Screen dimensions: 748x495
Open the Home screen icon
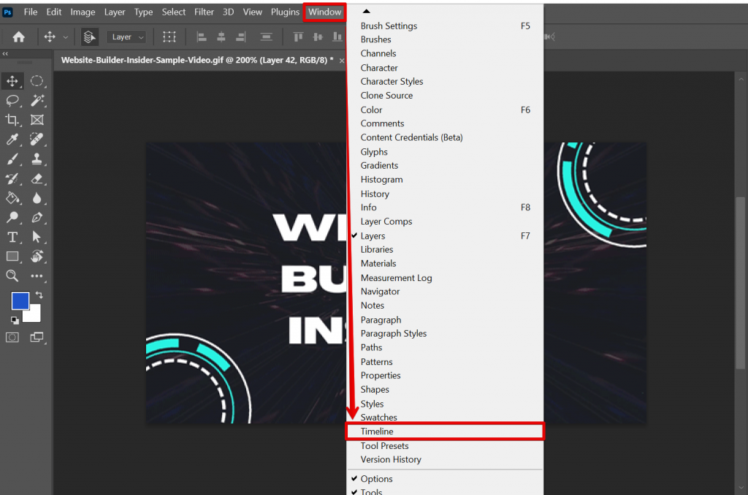point(19,37)
